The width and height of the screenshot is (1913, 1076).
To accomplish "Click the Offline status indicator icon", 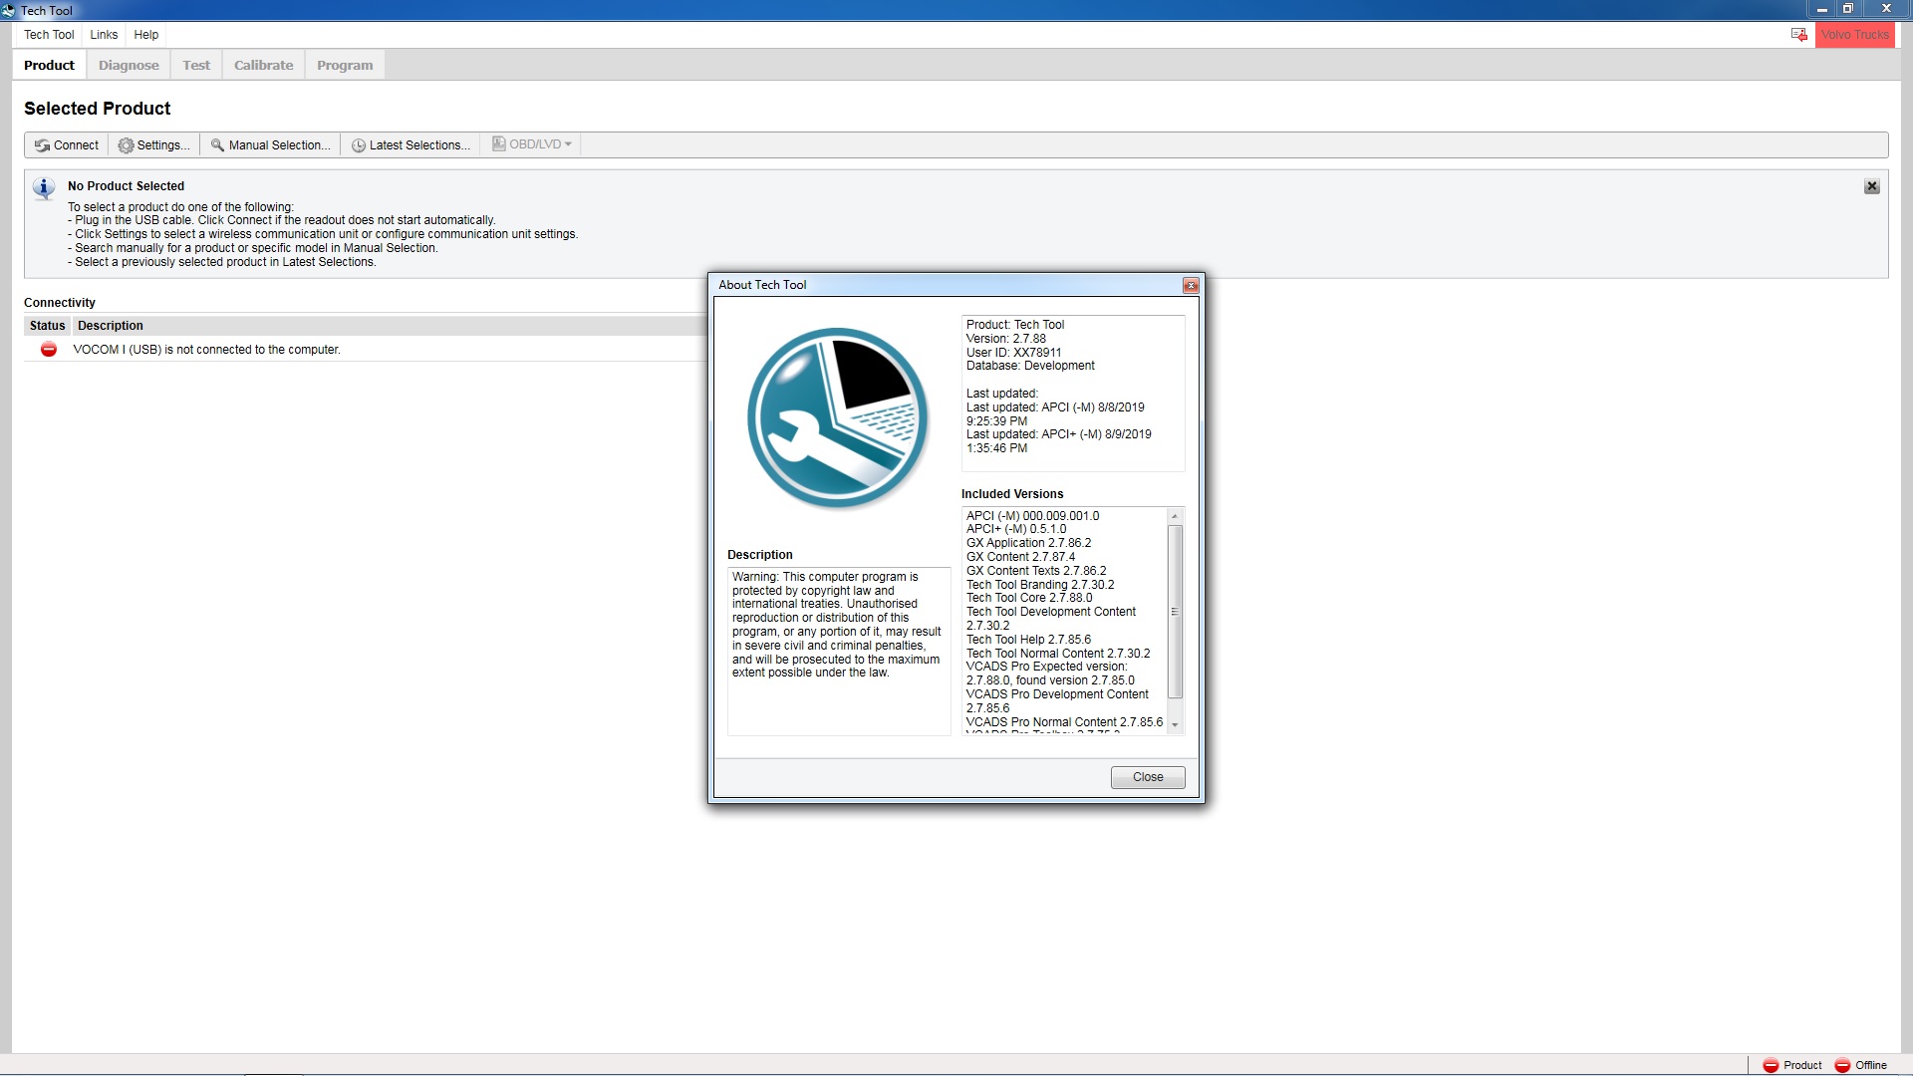I will pyautogui.click(x=1842, y=1065).
